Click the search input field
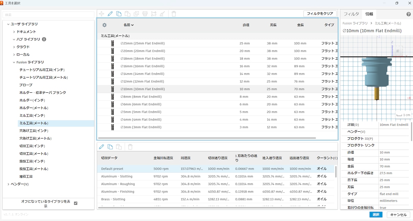413x221 pixels. [48, 15]
